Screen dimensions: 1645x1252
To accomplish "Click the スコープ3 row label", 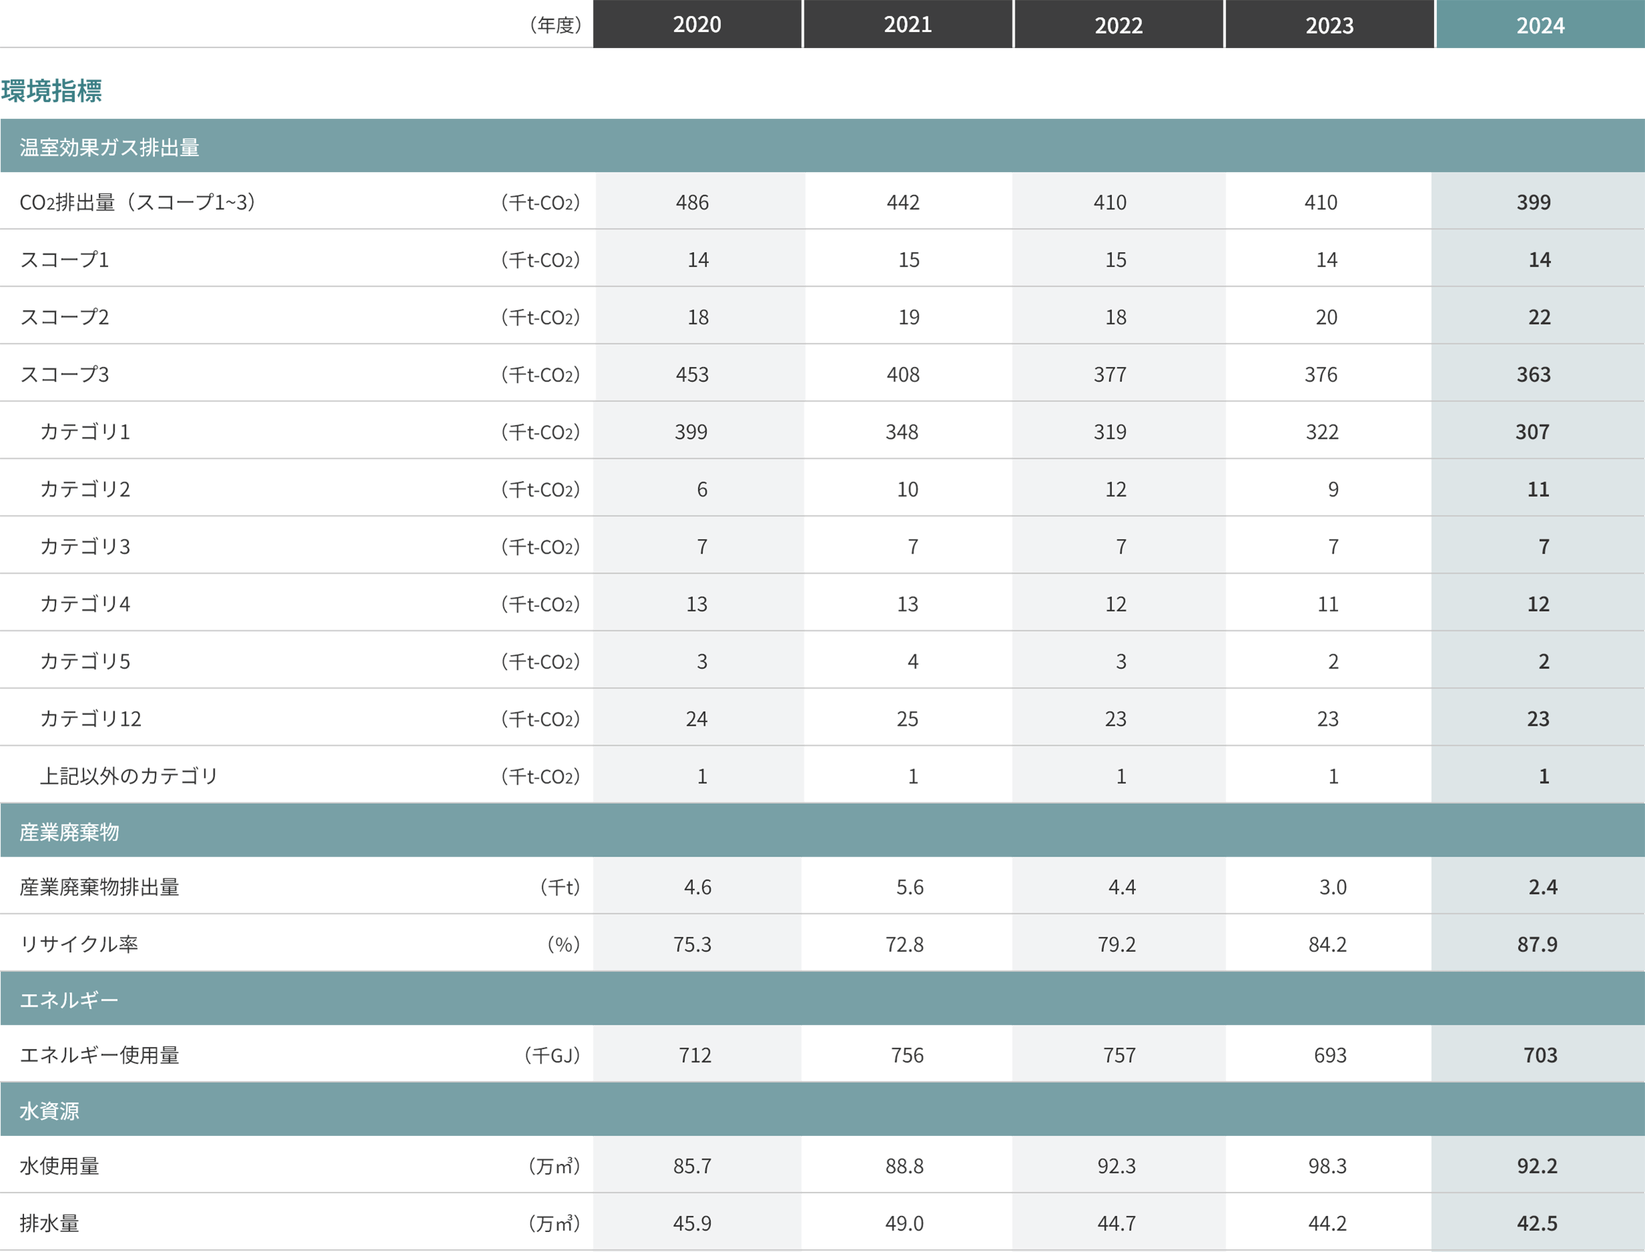I will [64, 374].
